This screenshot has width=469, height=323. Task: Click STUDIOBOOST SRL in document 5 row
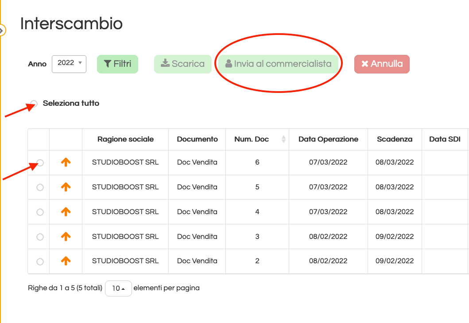click(x=125, y=187)
